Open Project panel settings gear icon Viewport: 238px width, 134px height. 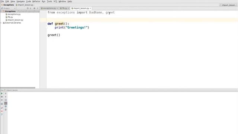[35, 8]
